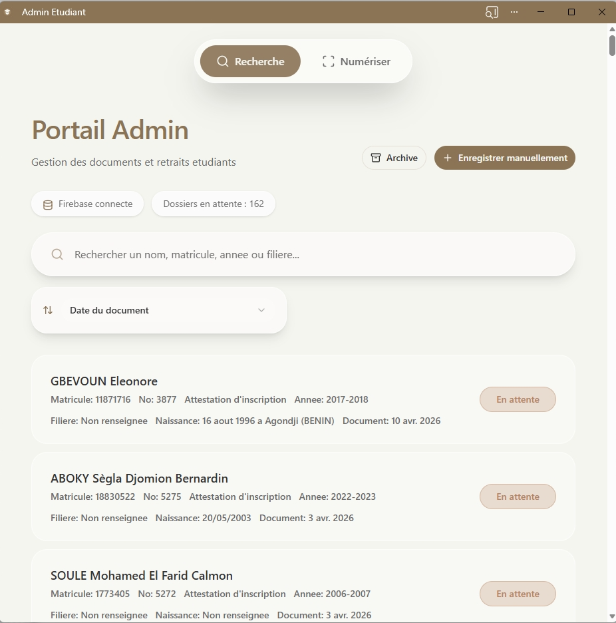Viewport: 616px width, 623px height.
Task: Expand the Date du document dropdown
Action: pos(261,310)
